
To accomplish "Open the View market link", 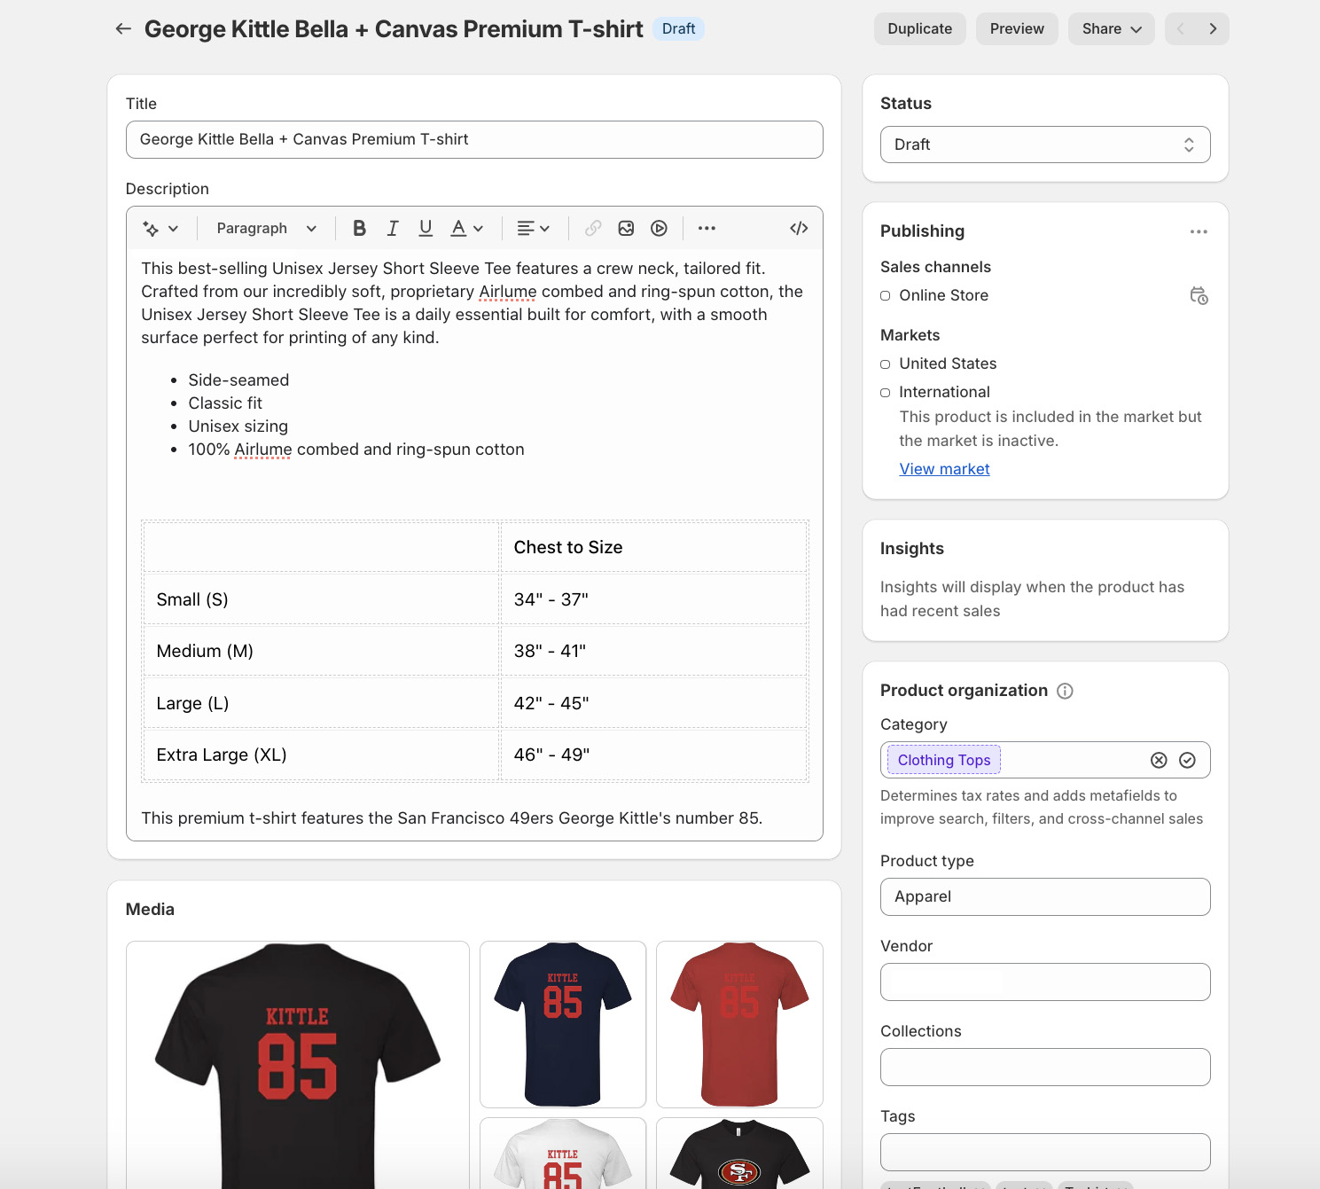I will click(x=944, y=469).
